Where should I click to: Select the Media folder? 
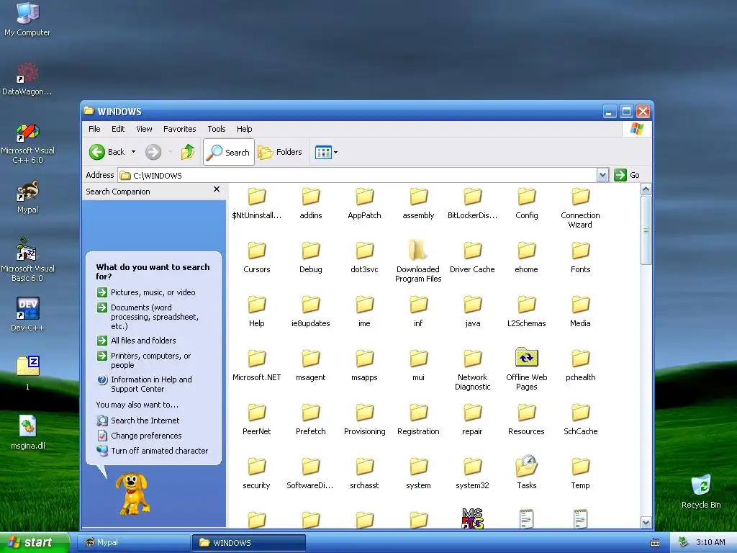click(x=581, y=311)
